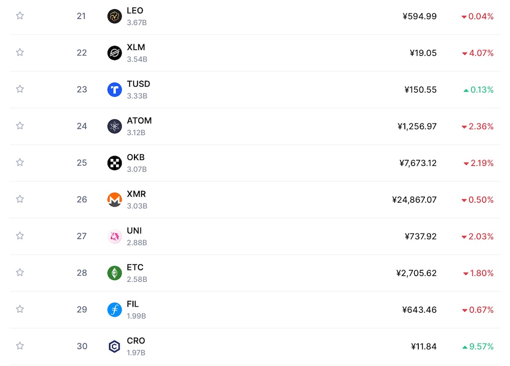The height and width of the screenshot is (366, 510).
Task: Add CRO to watchlist via star
Action: [20, 346]
